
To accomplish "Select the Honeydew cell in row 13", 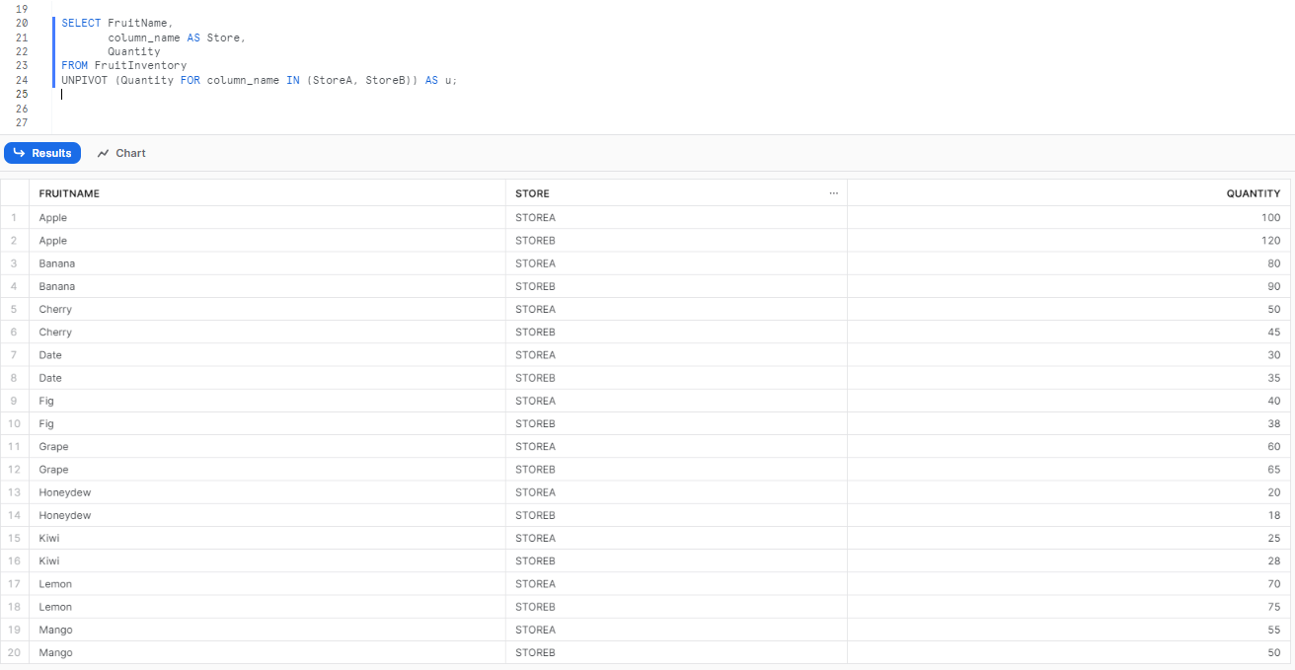I will pyautogui.click(x=64, y=491).
